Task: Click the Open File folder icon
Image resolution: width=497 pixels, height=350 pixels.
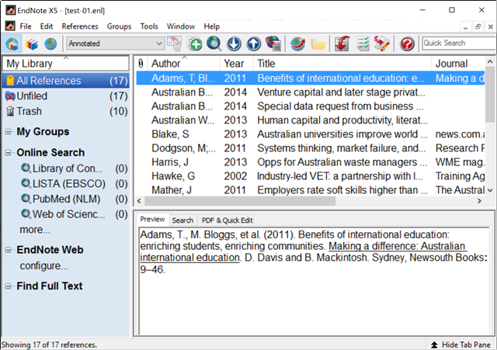Action: point(318,43)
